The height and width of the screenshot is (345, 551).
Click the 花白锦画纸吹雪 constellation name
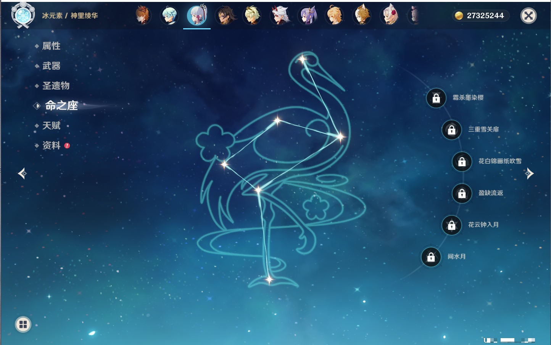pyautogui.click(x=500, y=161)
